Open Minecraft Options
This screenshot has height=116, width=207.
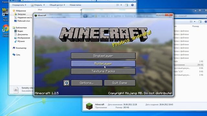87,83
